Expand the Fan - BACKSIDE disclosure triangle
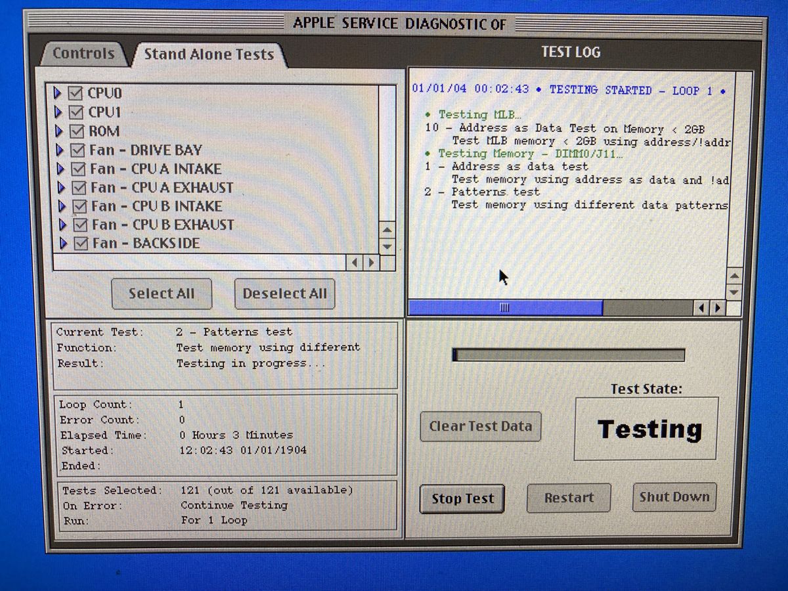The height and width of the screenshot is (591, 788). (x=64, y=244)
